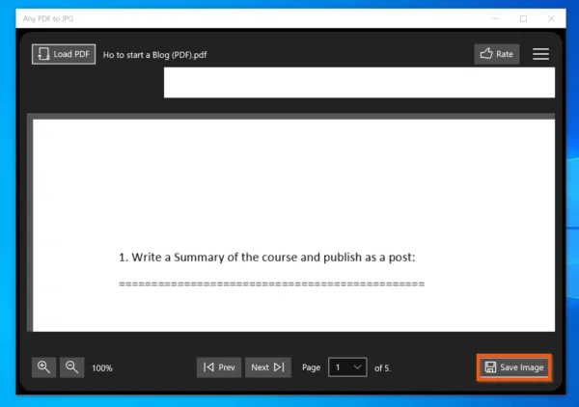Expand the page selector chevron arrow
579x407 pixels.
point(357,367)
